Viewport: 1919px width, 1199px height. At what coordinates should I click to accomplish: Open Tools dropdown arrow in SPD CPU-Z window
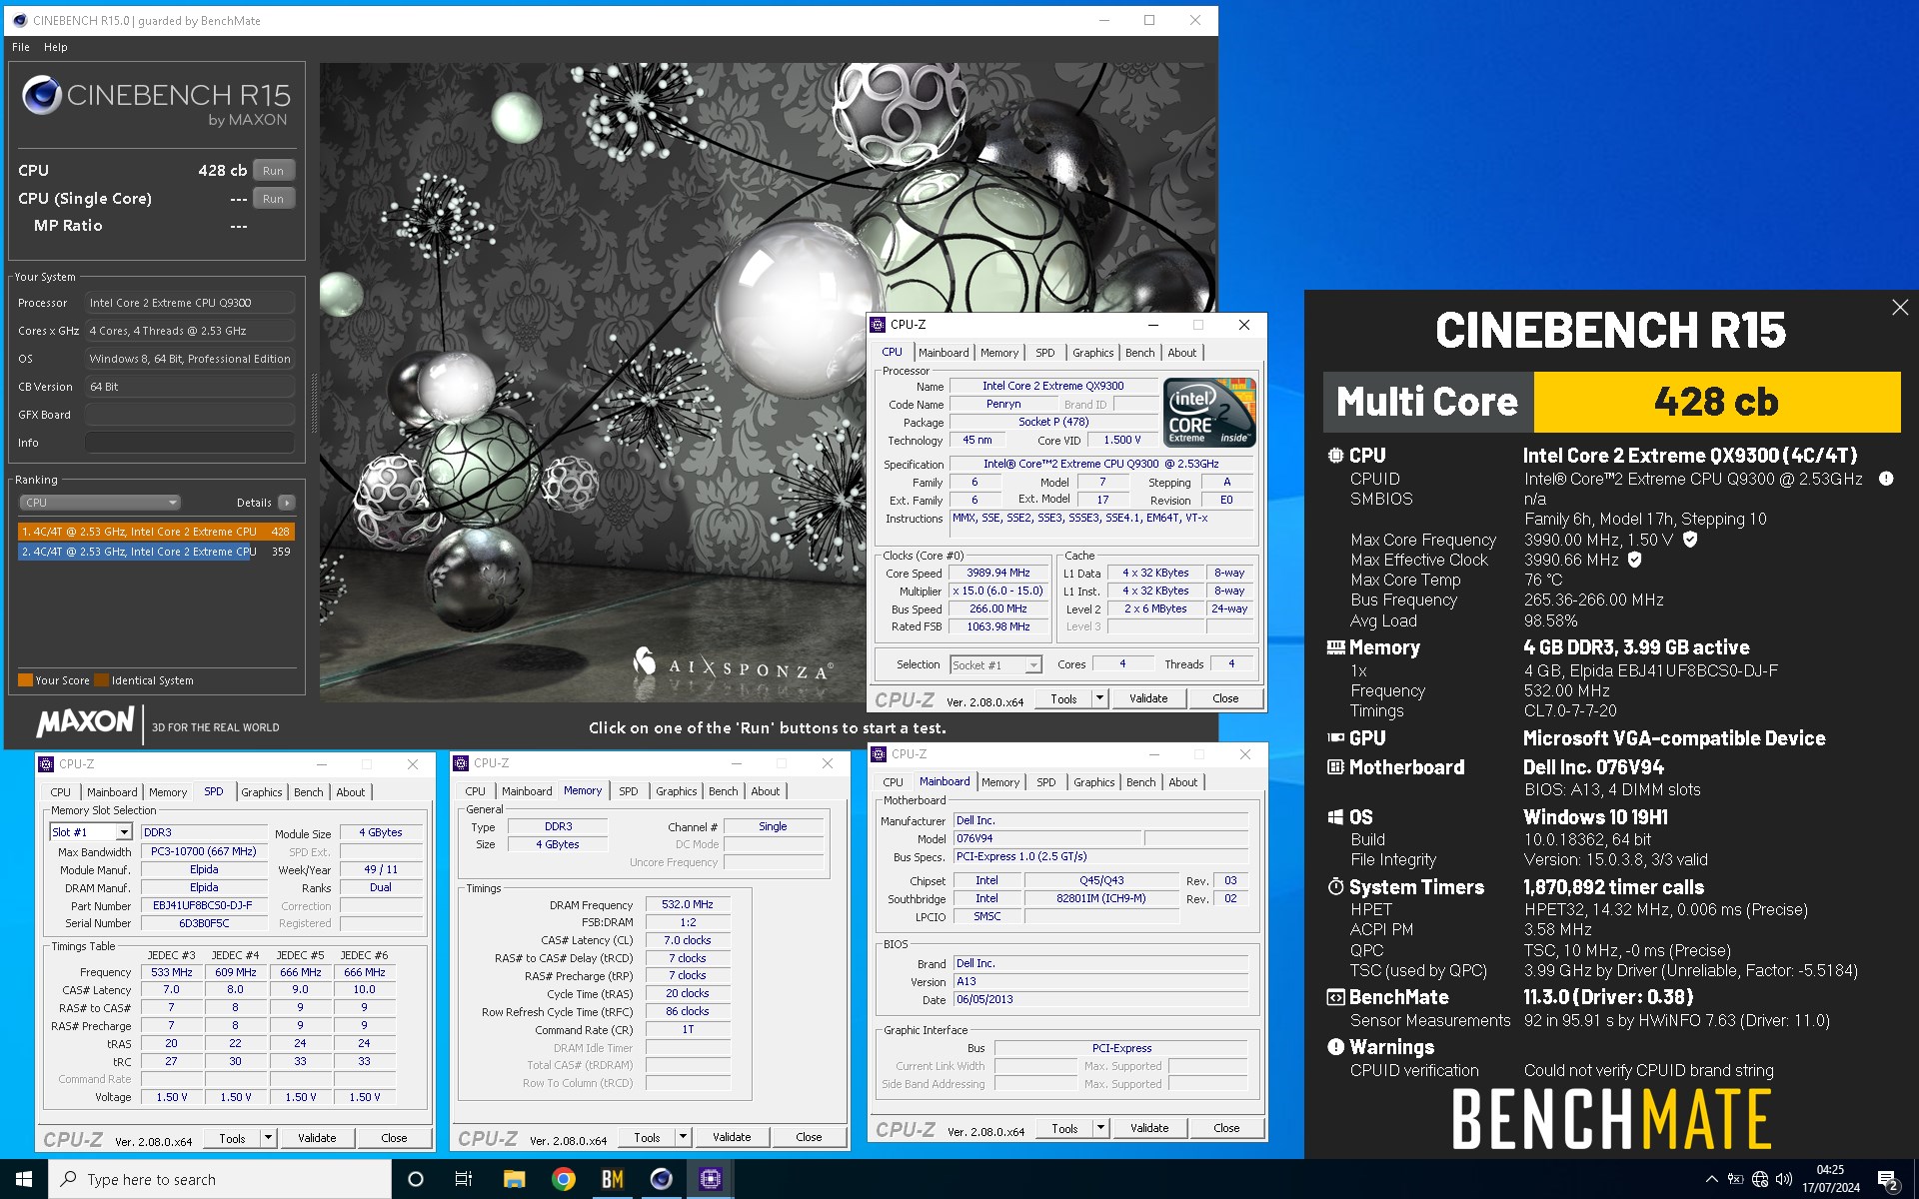pos(267,1138)
